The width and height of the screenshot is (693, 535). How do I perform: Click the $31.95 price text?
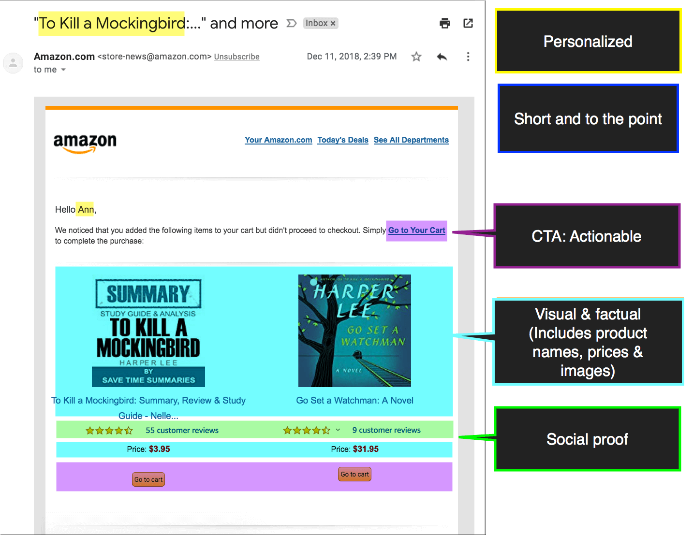366,449
